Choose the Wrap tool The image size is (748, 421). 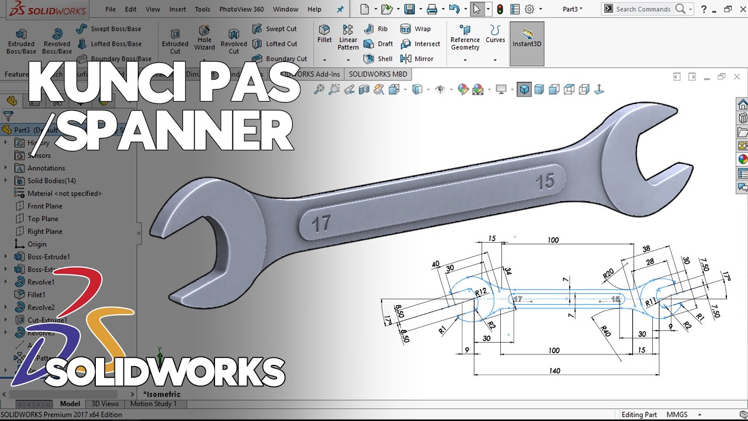tap(415, 29)
